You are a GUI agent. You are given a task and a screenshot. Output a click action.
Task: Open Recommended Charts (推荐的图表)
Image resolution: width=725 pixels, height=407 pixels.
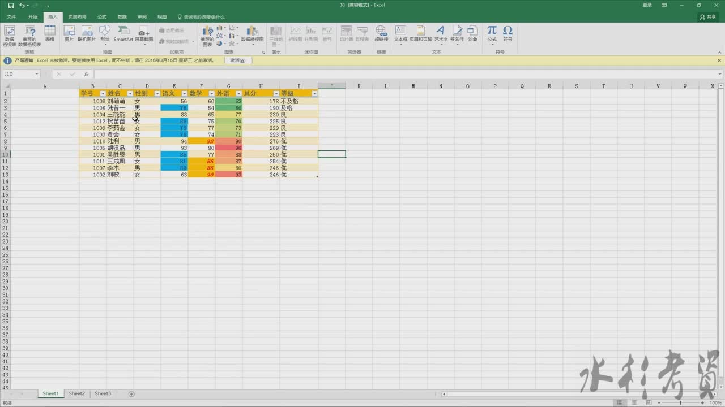pyautogui.click(x=207, y=36)
